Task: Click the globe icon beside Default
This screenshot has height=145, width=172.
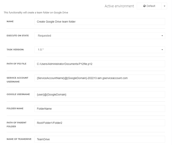Action: tap(144, 6)
